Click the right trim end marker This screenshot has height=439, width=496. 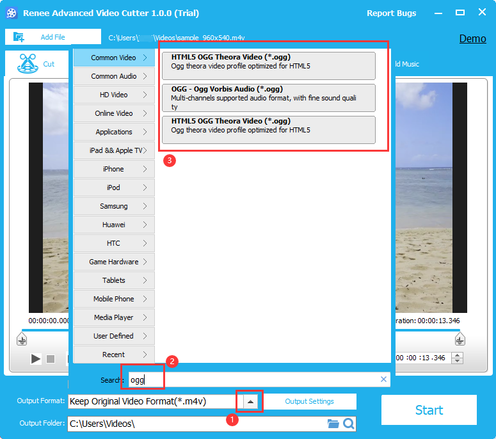click(459, 339)
